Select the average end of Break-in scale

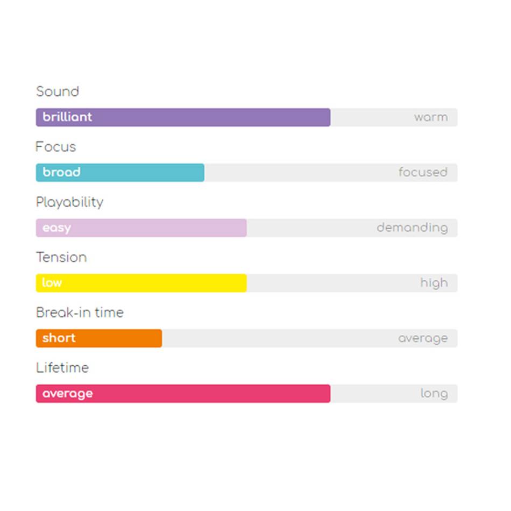coord(423,338)
